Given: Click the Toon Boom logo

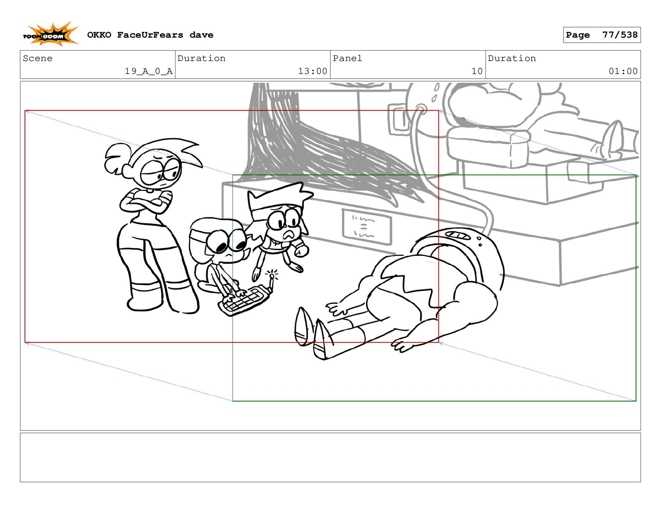Looking at the screenshot, I should [x=50, y=34].
